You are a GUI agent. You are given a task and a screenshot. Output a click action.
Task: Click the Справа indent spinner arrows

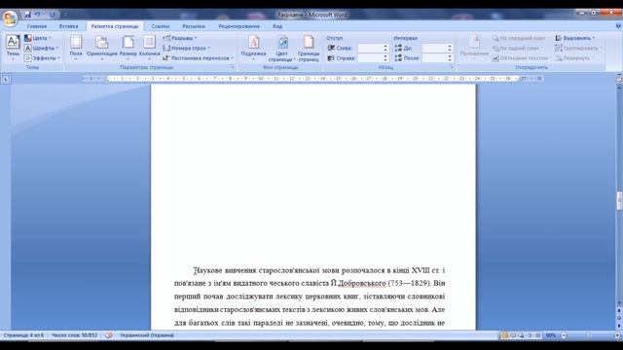[x=385, y=58]
